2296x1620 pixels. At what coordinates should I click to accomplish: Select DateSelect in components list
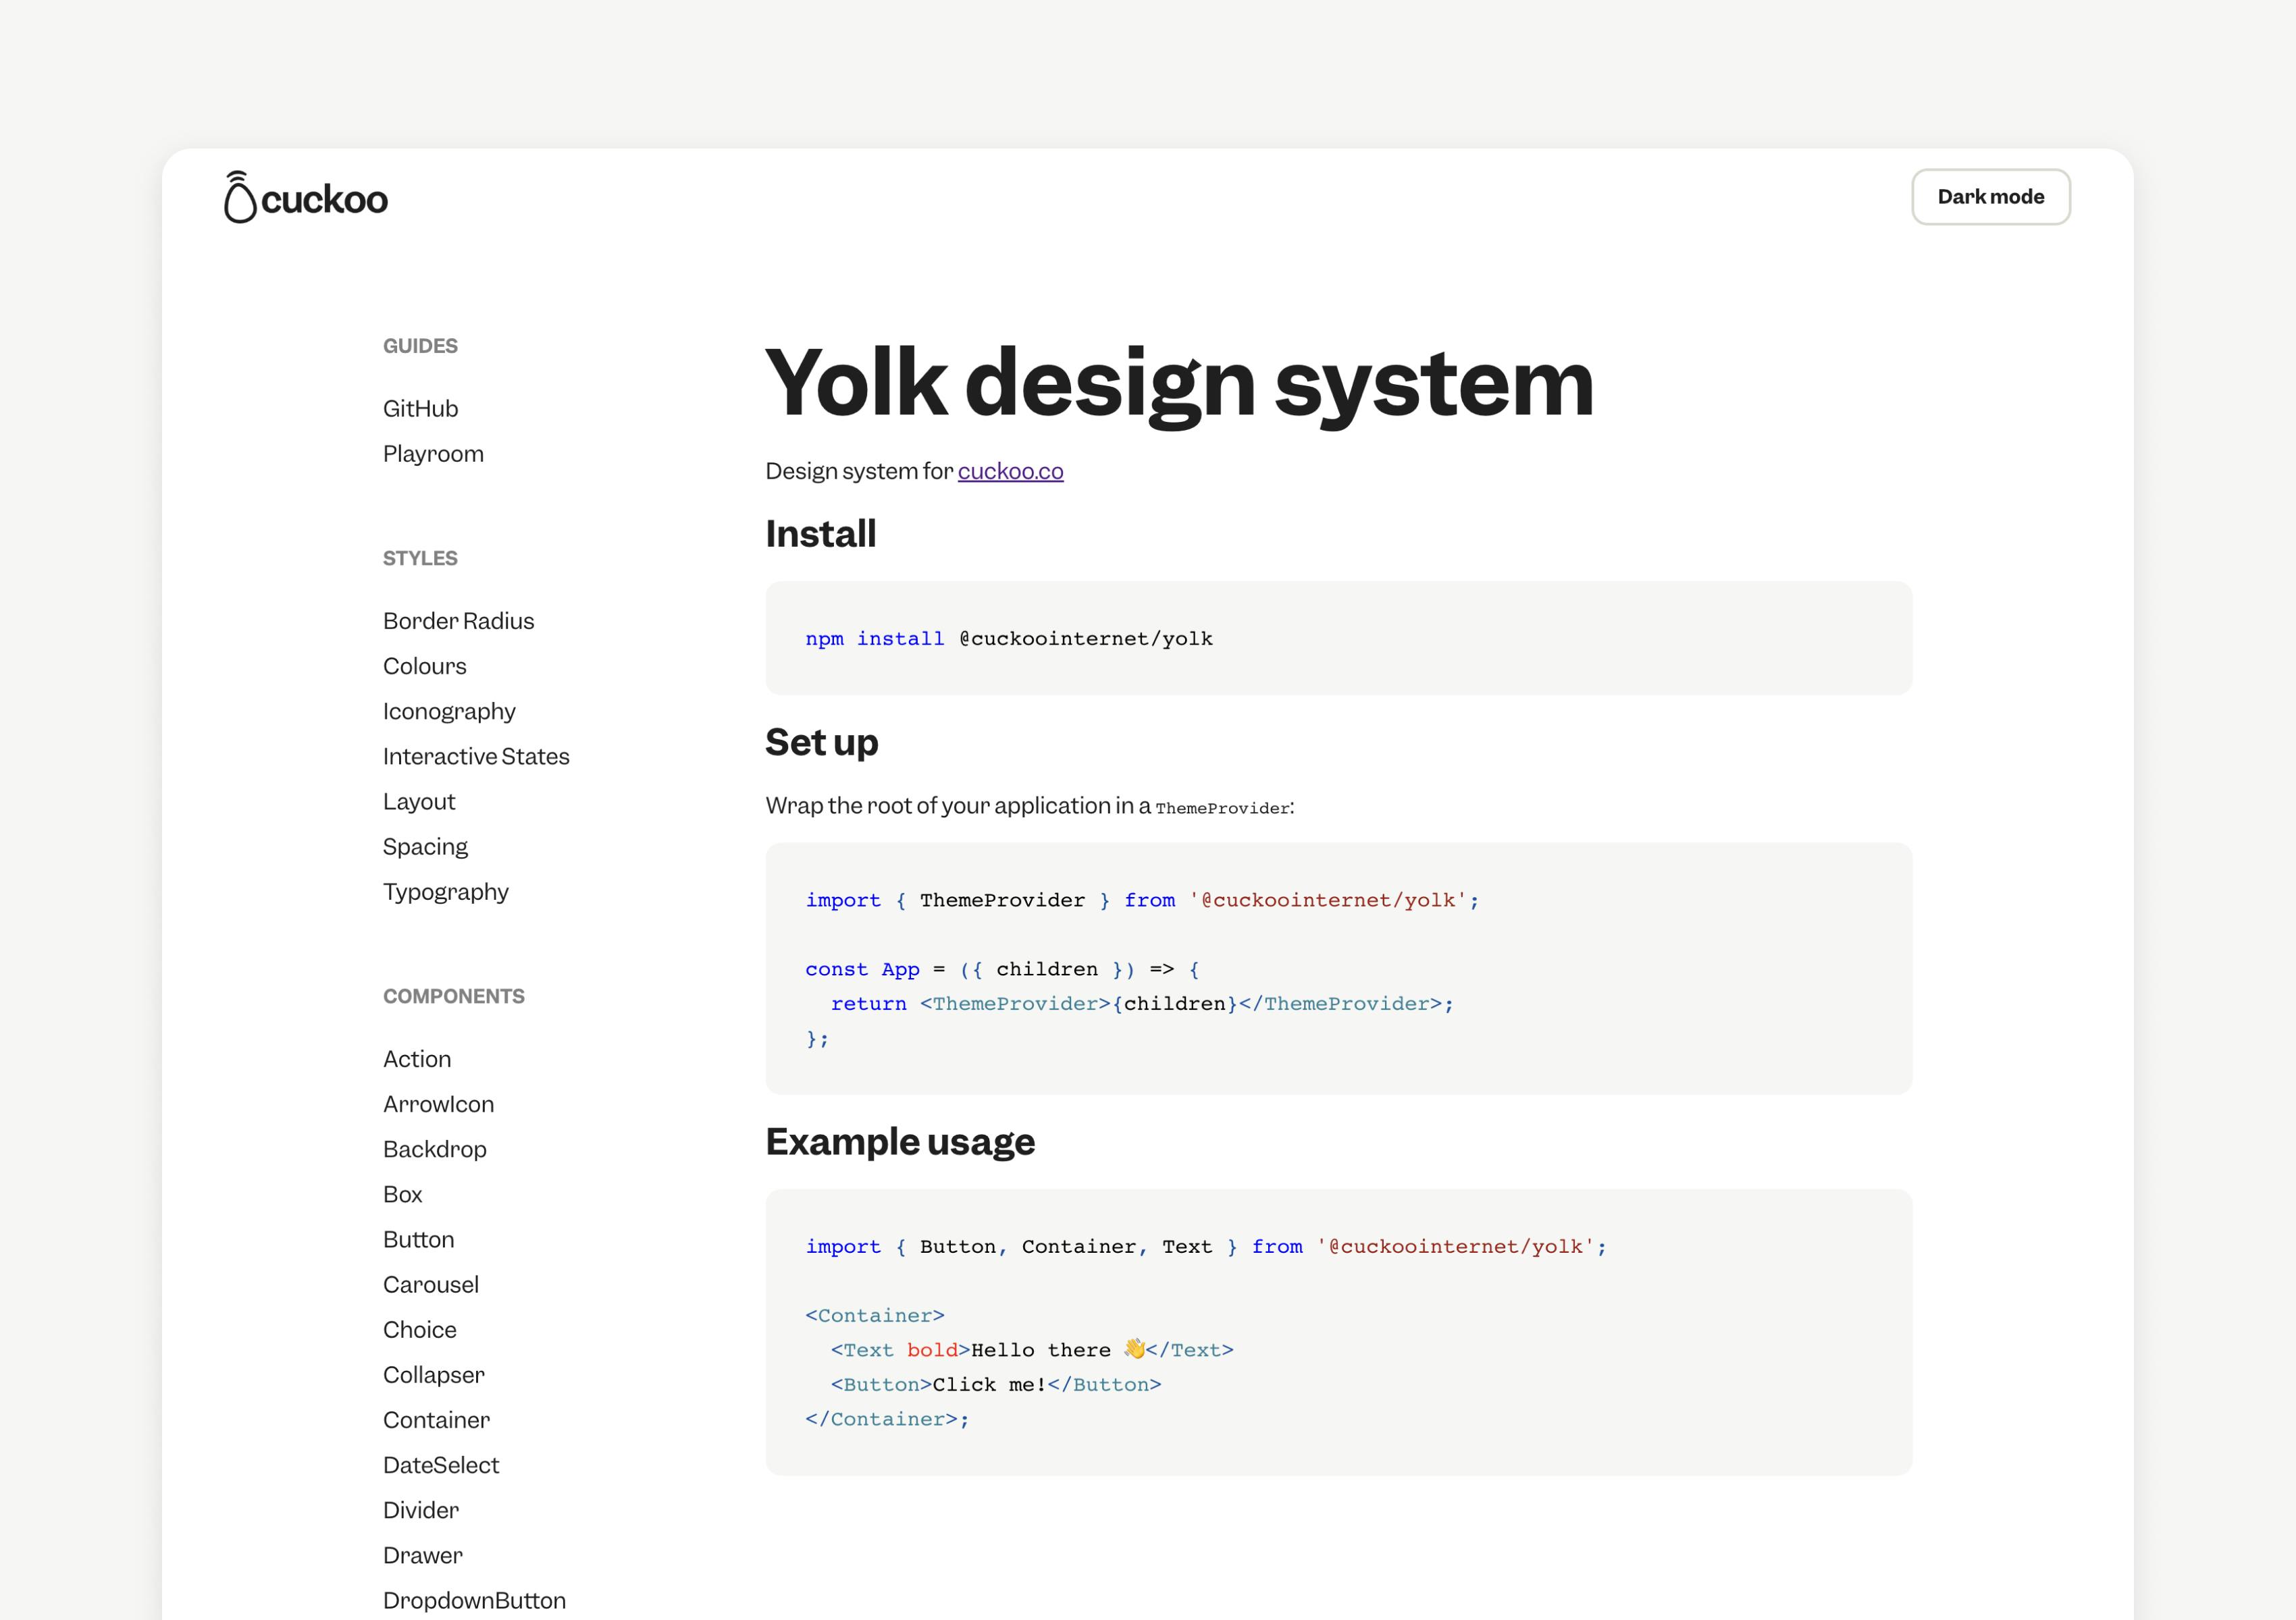(440, 1465)
